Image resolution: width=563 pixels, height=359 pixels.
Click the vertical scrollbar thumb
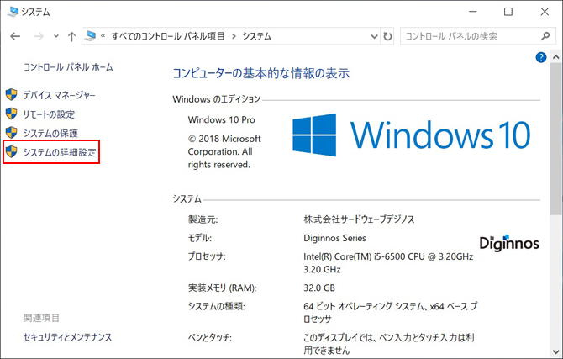tap(555, 139)
